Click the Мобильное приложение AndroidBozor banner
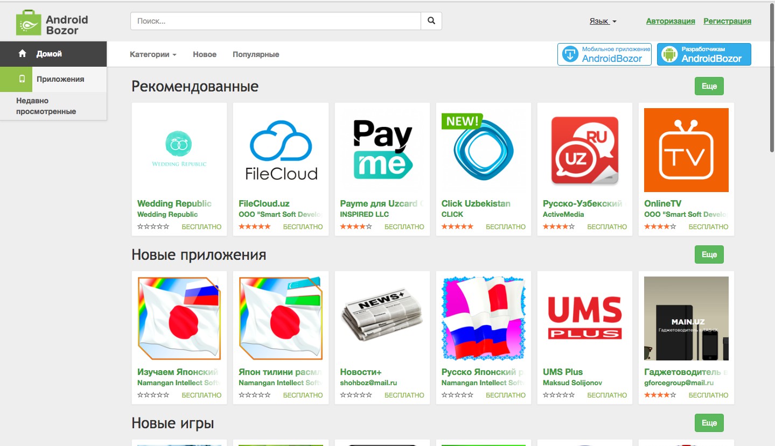This screenshot has width=775, height=446. (604, 54)
